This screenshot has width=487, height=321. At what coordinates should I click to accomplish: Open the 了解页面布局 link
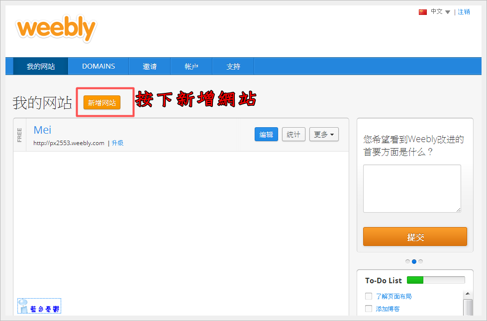click(x=394, y=297)
